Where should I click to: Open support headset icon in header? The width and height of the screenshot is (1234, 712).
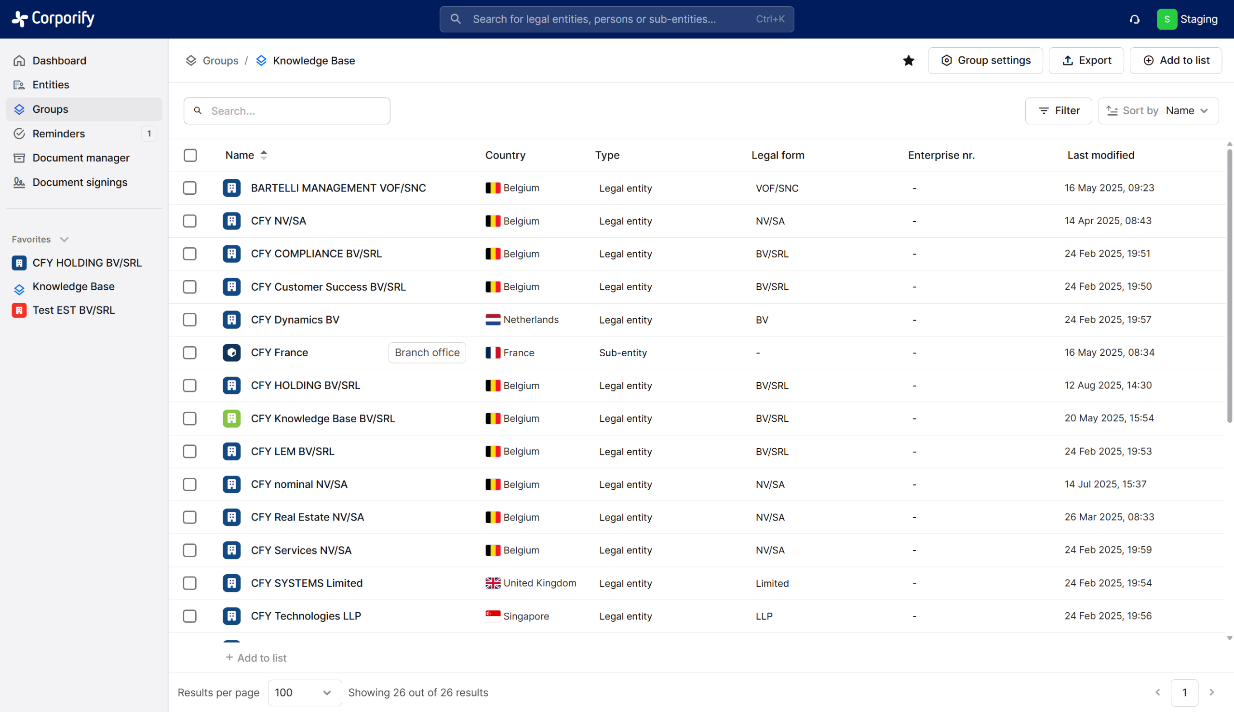(1134, 20)
